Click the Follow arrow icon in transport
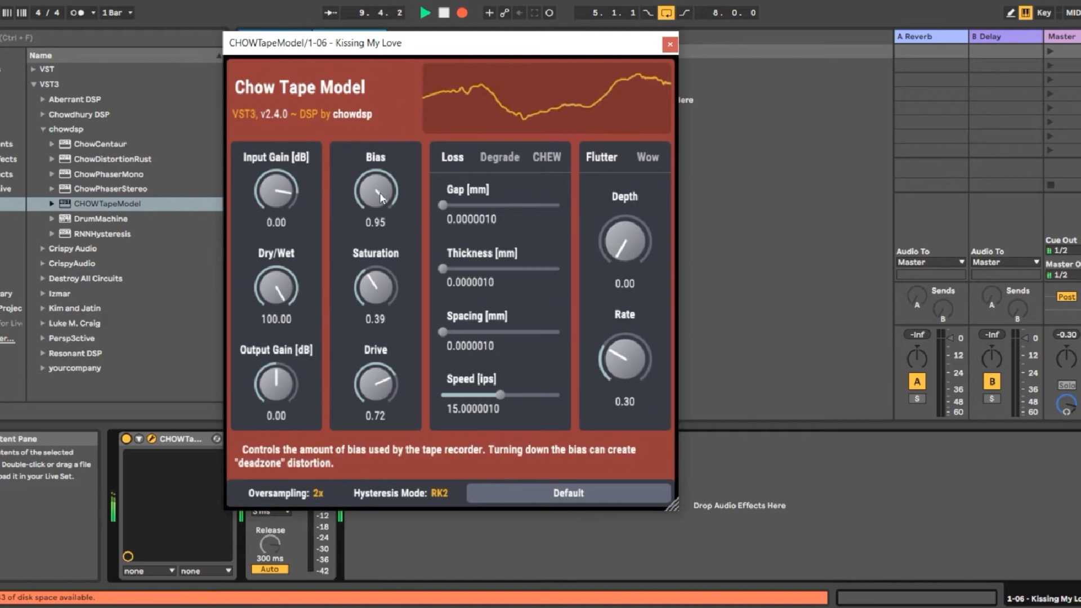This screenshot has width=1081, height=608. tap(330, 12)
